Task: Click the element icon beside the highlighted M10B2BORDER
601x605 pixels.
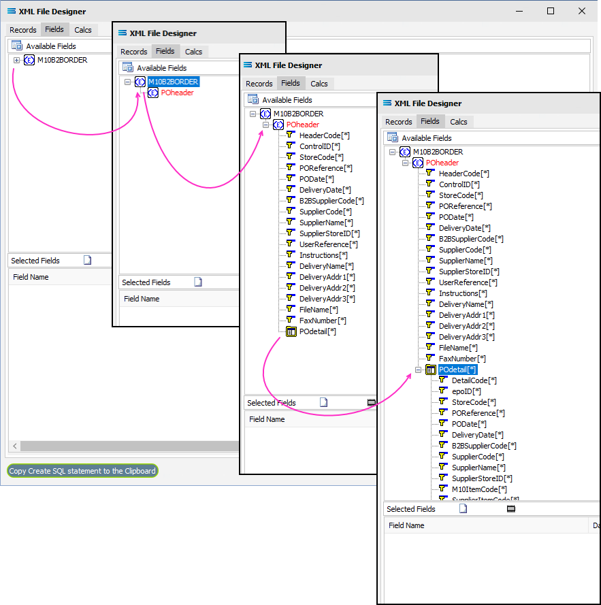Action: (x=140, y=82)
